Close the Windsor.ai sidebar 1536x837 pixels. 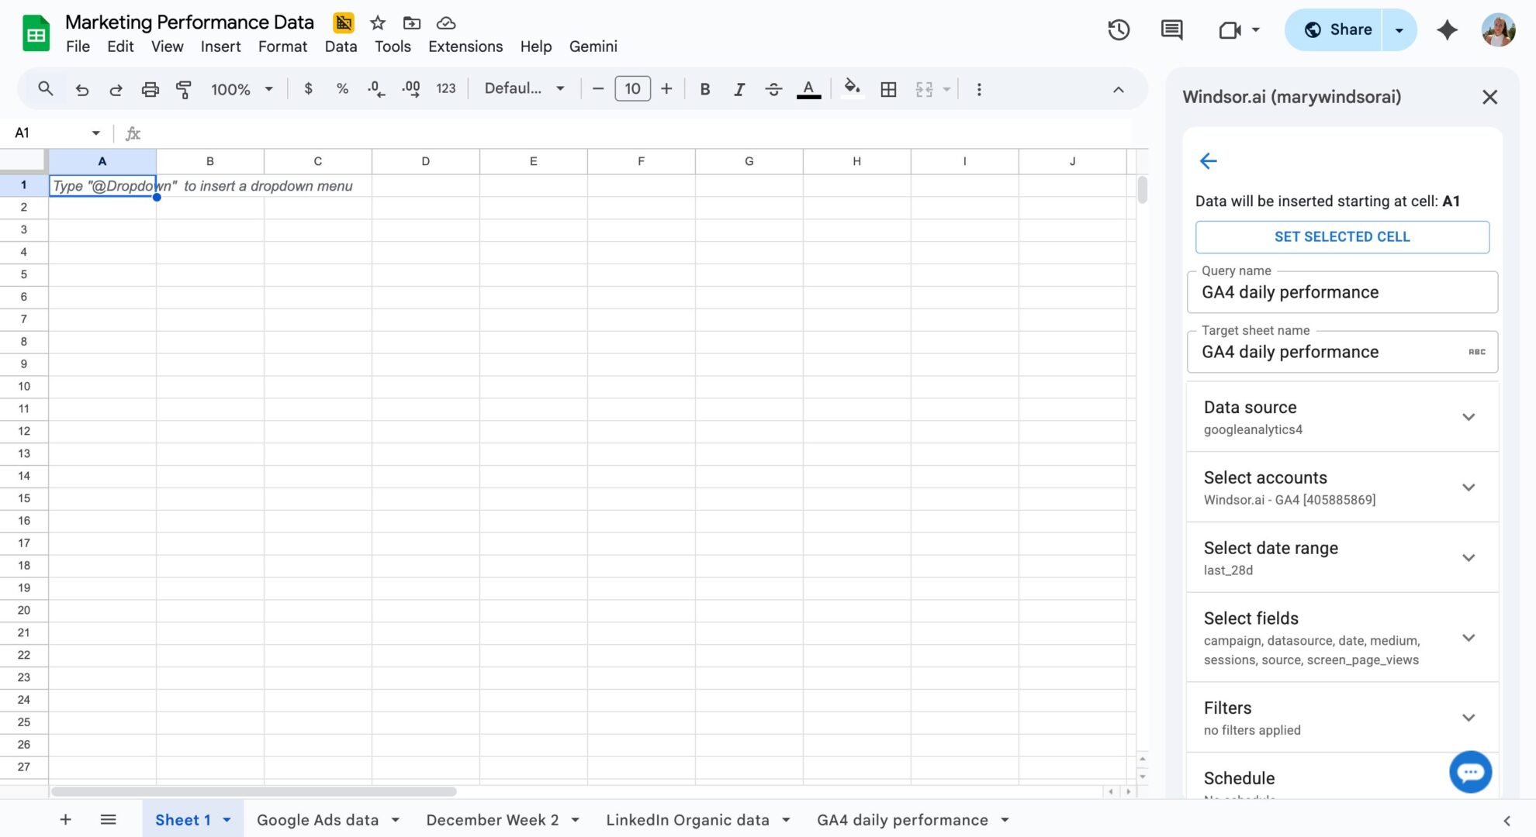(x=1489, y=97)
